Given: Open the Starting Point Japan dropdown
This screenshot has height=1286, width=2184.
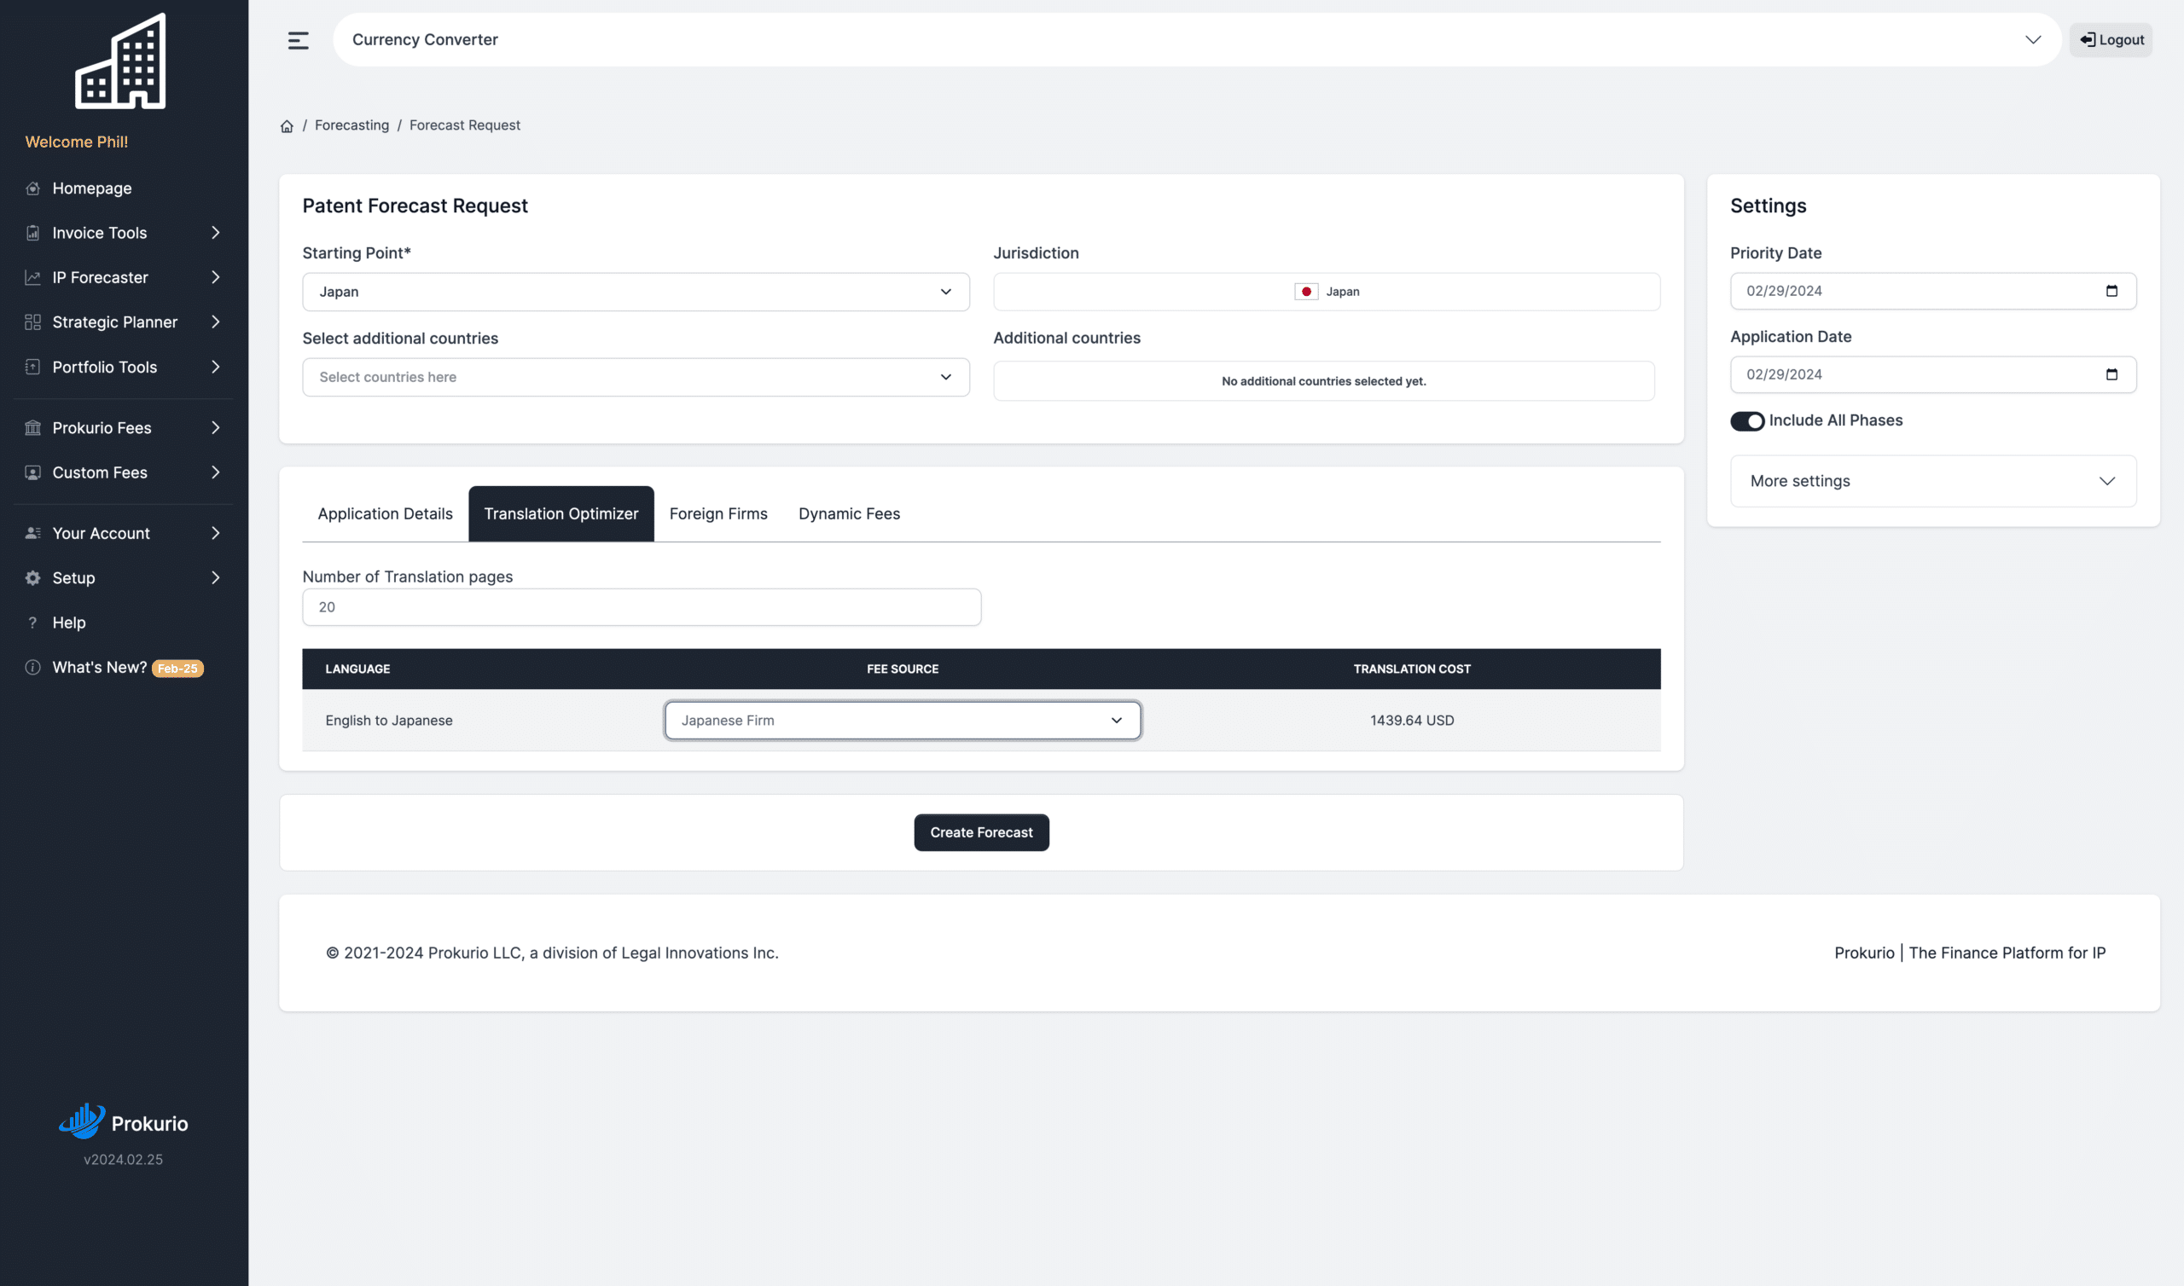Looking at the screenshot, I should click(x=636, y=292).
